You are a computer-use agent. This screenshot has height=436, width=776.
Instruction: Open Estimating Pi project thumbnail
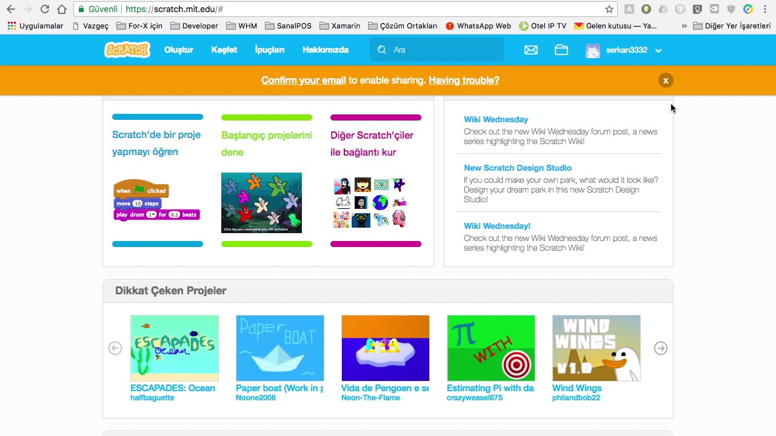pyautogui.click(x=491, y=348)
